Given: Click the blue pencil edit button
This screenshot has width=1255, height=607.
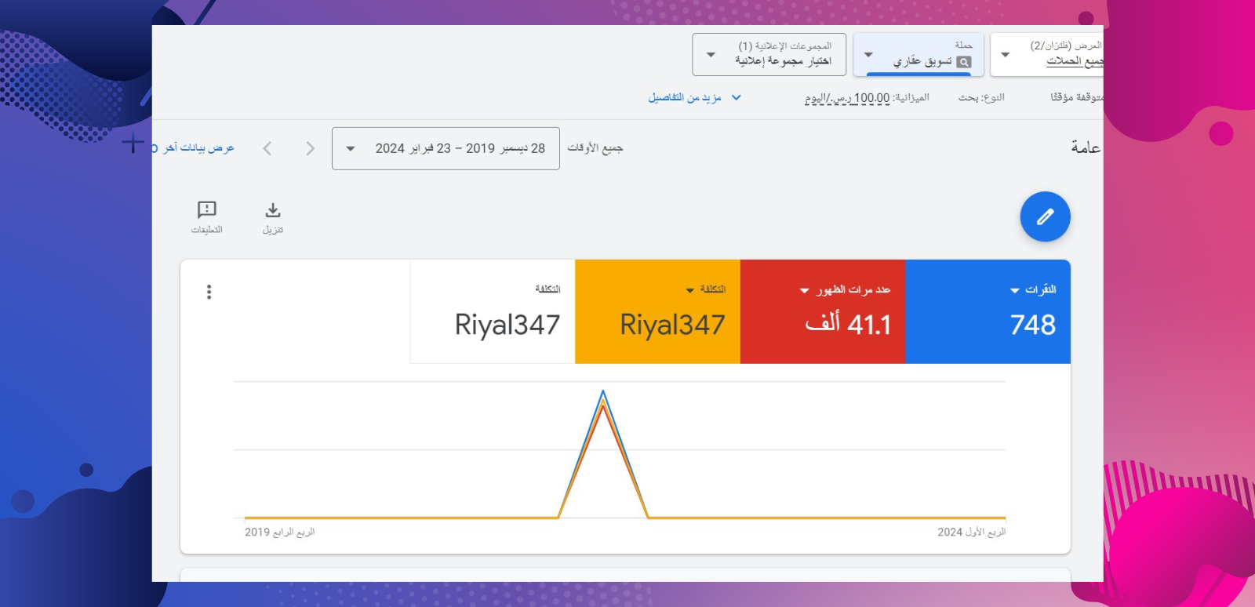Looking at the screenshot, I should (x=1045, y=216).
